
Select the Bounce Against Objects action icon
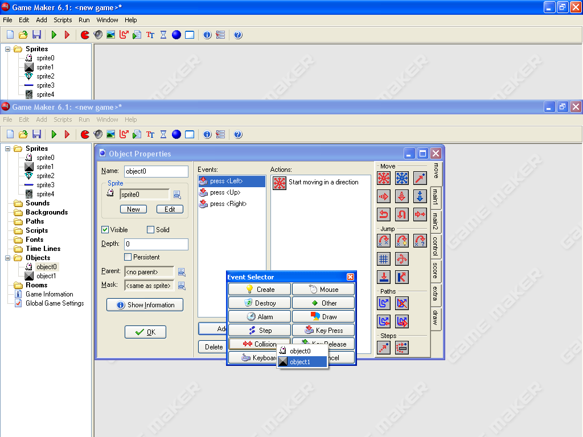402,277
